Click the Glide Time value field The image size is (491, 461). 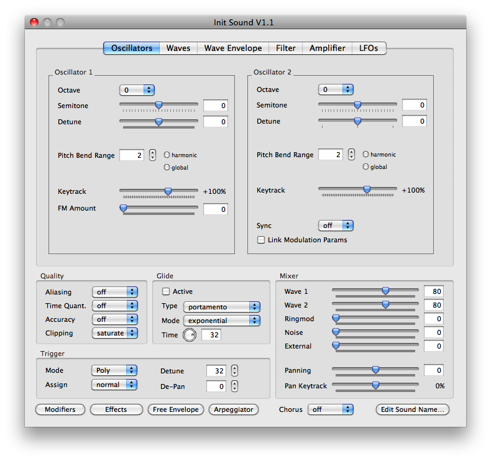point(211,335)
